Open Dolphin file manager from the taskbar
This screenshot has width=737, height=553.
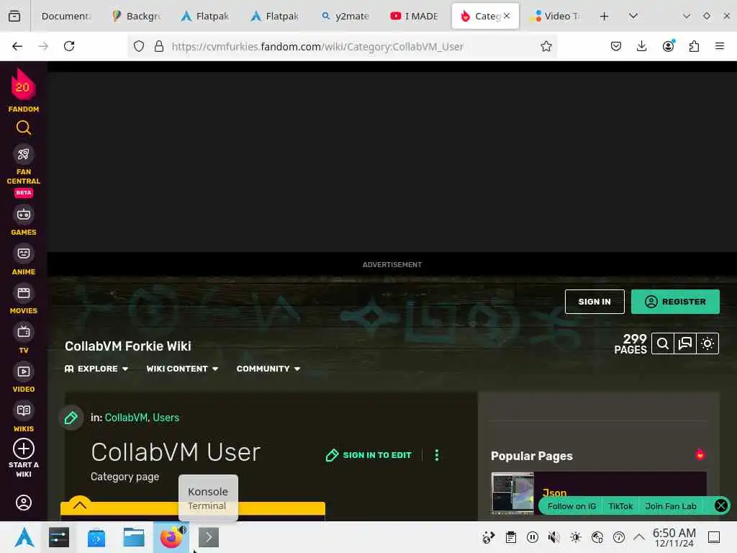pos(133,537)
